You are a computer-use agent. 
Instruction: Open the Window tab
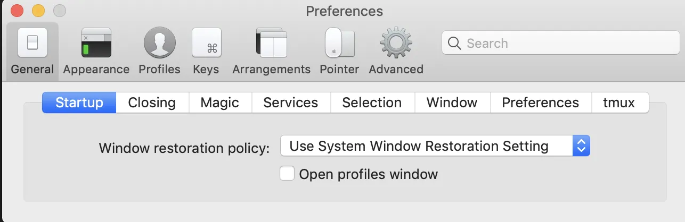click(x=452, y=103)
